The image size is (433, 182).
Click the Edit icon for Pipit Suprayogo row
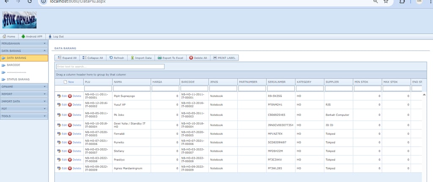point(59,96)
